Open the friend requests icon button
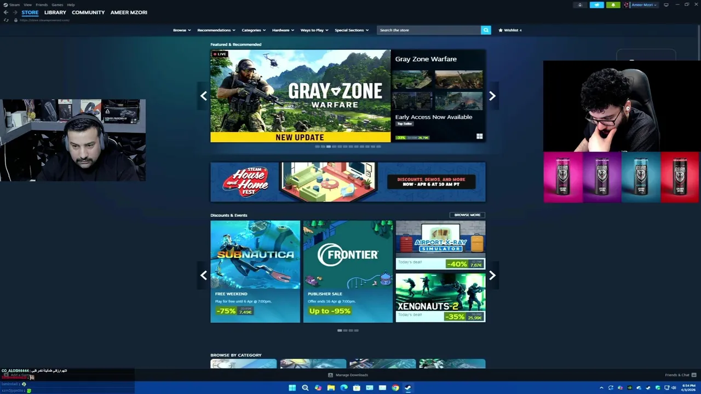Screen dimensions: 701x394 click(580, 5)
